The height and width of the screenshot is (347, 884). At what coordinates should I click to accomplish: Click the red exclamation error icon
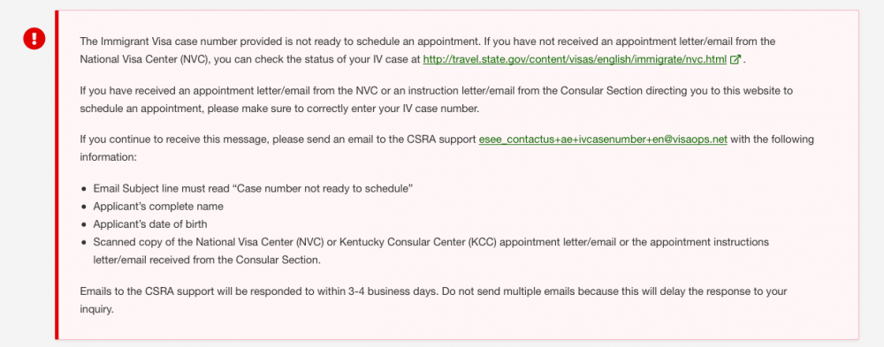point(34,38)
